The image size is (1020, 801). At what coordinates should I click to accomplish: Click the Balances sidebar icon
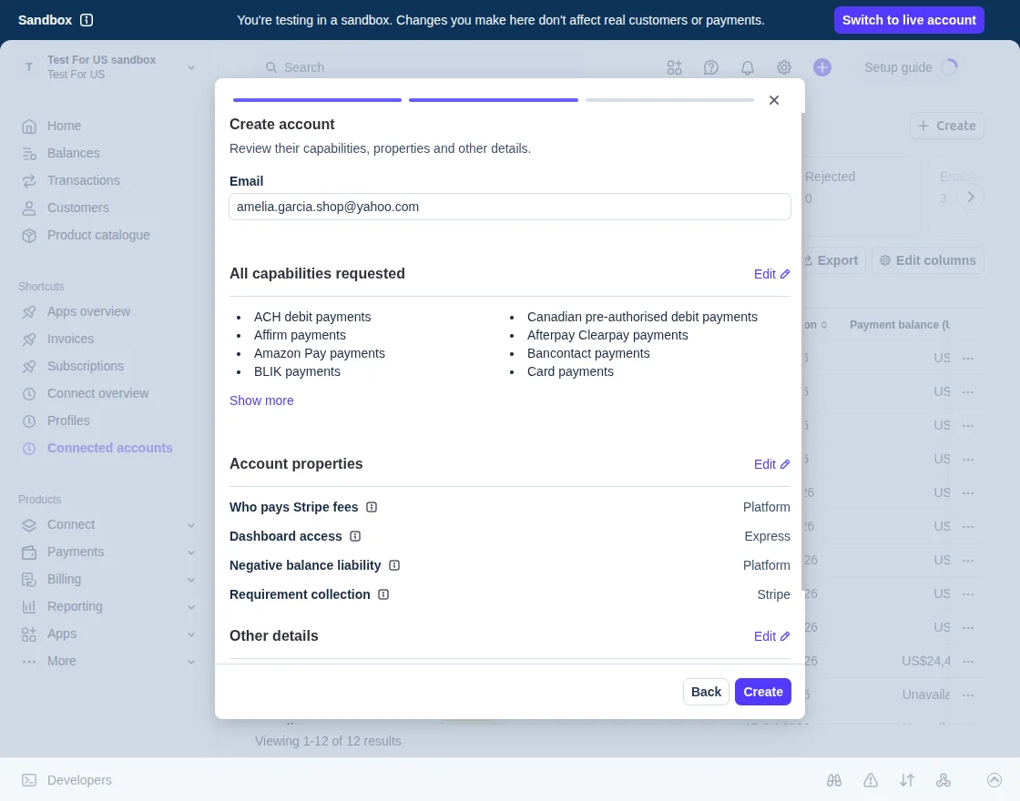tap(29, 154)
